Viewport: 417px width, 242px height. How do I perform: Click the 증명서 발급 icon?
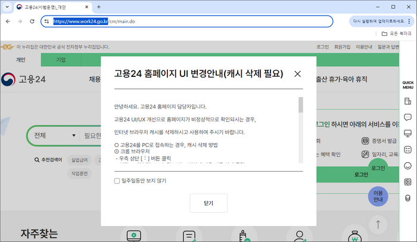[x=365, y=141]
